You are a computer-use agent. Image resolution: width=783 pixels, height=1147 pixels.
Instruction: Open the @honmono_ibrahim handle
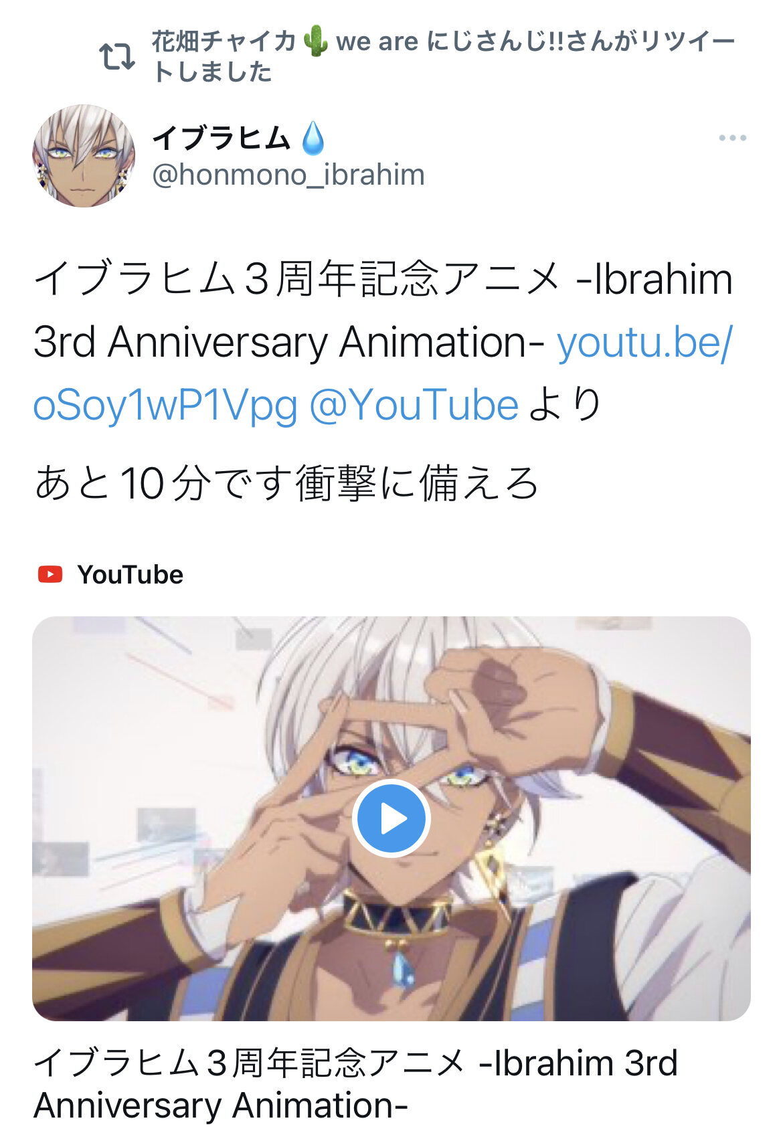288,175
